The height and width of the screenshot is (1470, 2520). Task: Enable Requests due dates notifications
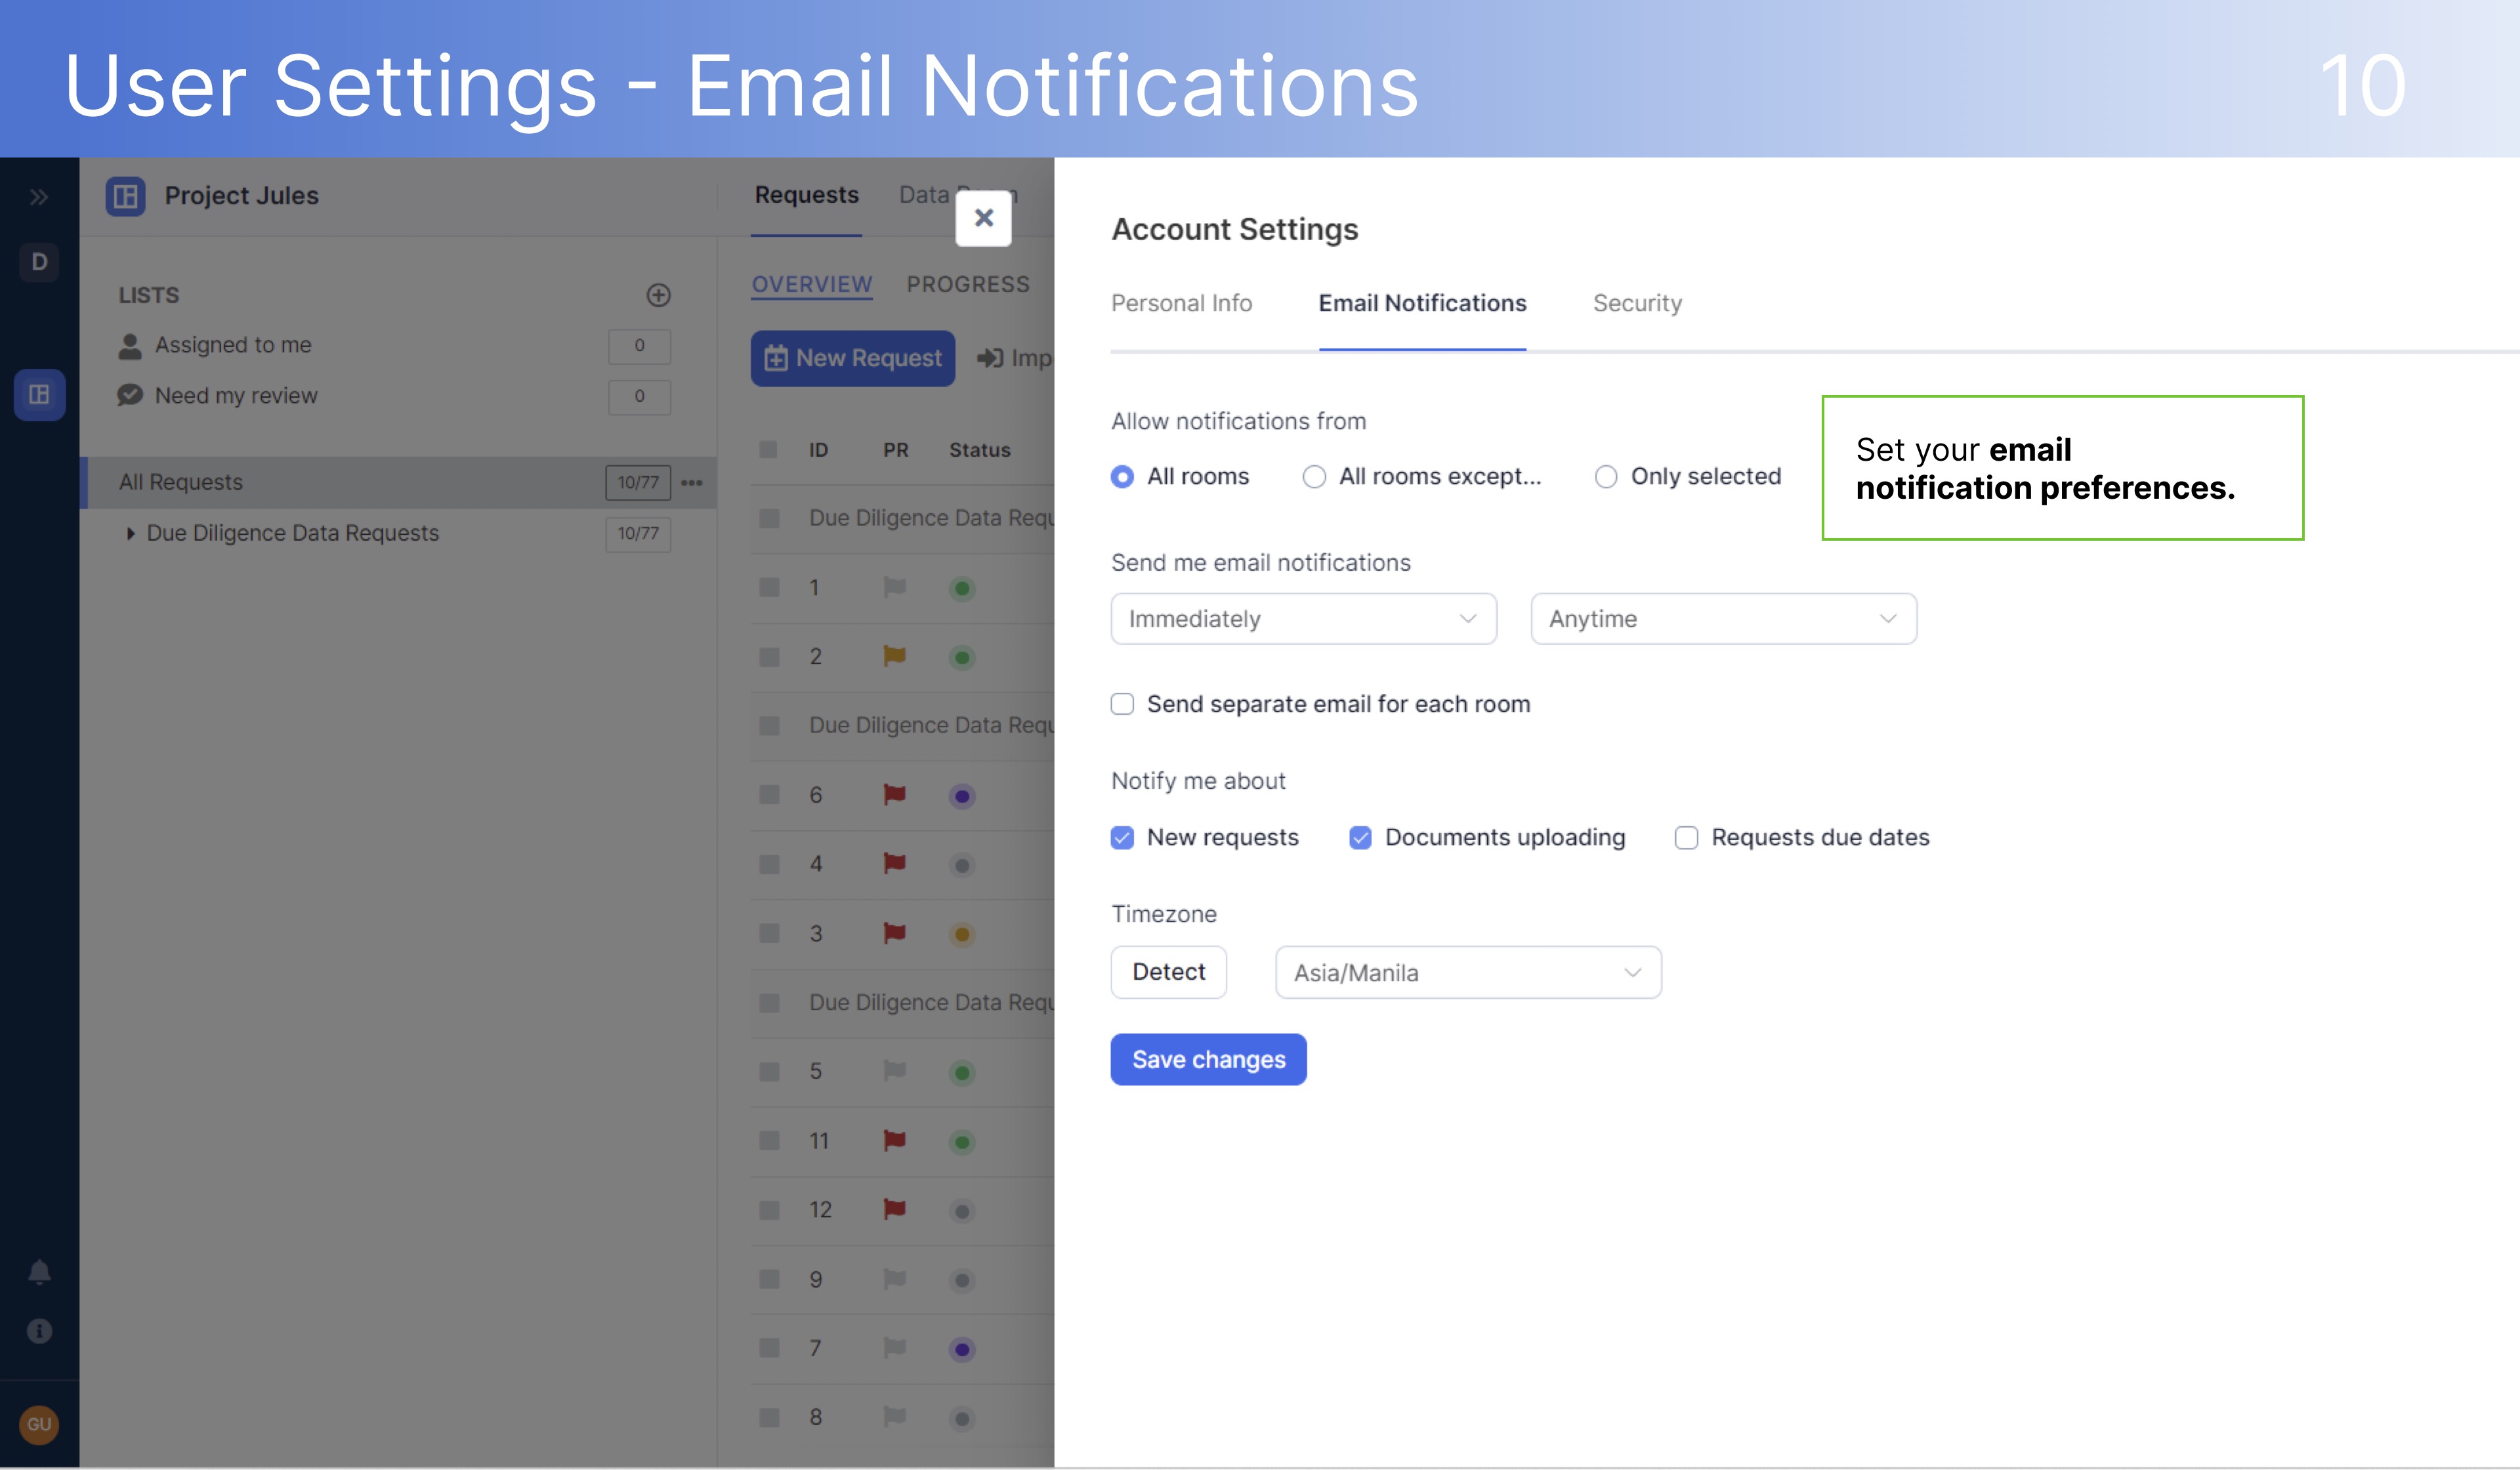point(1686,837)
